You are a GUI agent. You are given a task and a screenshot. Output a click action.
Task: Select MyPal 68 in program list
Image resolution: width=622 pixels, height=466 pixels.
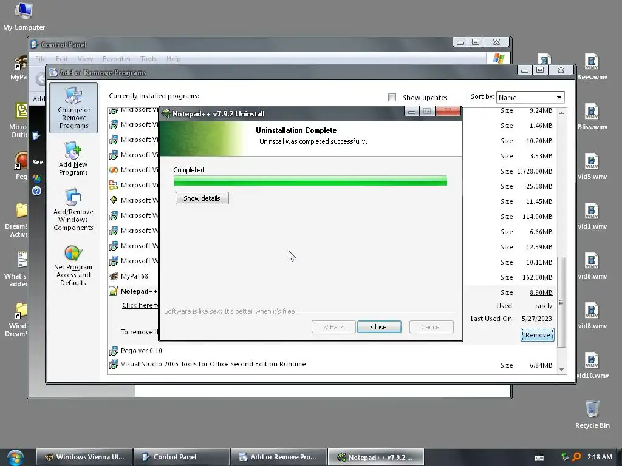click(x=134, y=276)
